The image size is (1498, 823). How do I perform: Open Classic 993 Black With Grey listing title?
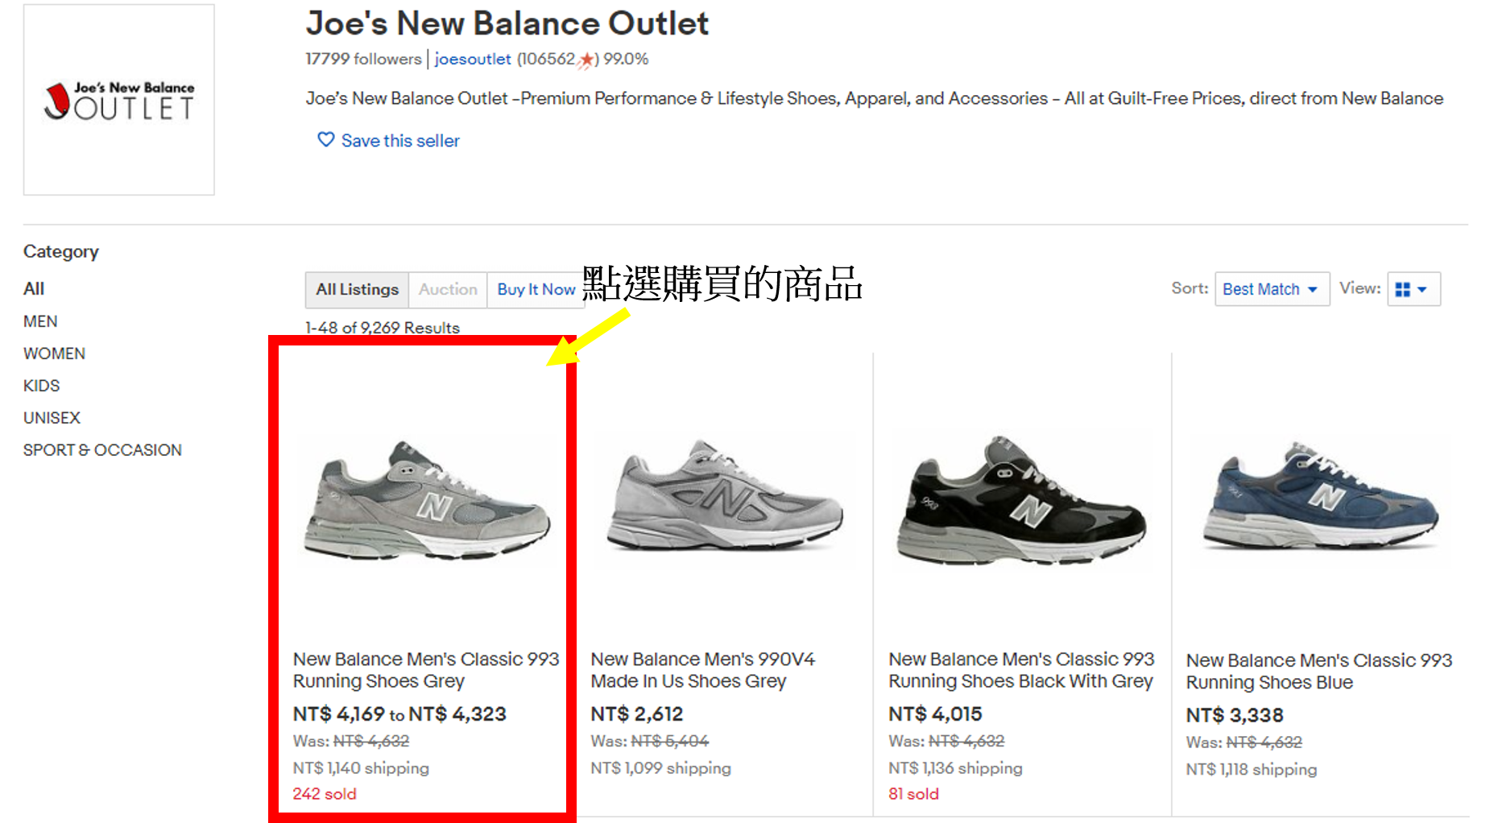[x=1021, y=670]
